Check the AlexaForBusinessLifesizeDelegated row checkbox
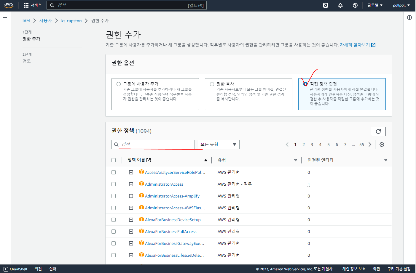Image resolution: width=416 pixels, height=273 pixels. (x=114, y=255)
